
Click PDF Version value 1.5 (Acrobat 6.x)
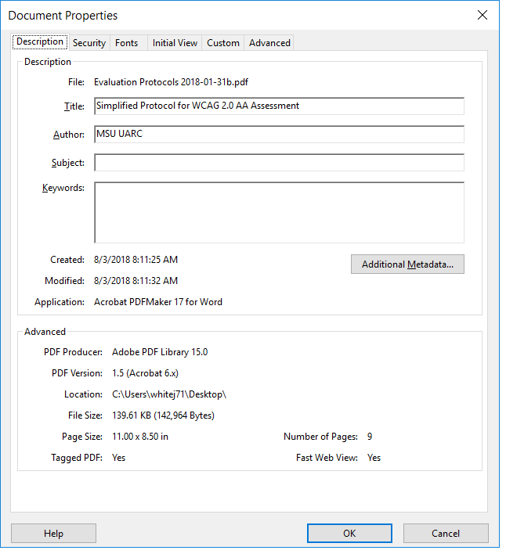click(146, 373)
